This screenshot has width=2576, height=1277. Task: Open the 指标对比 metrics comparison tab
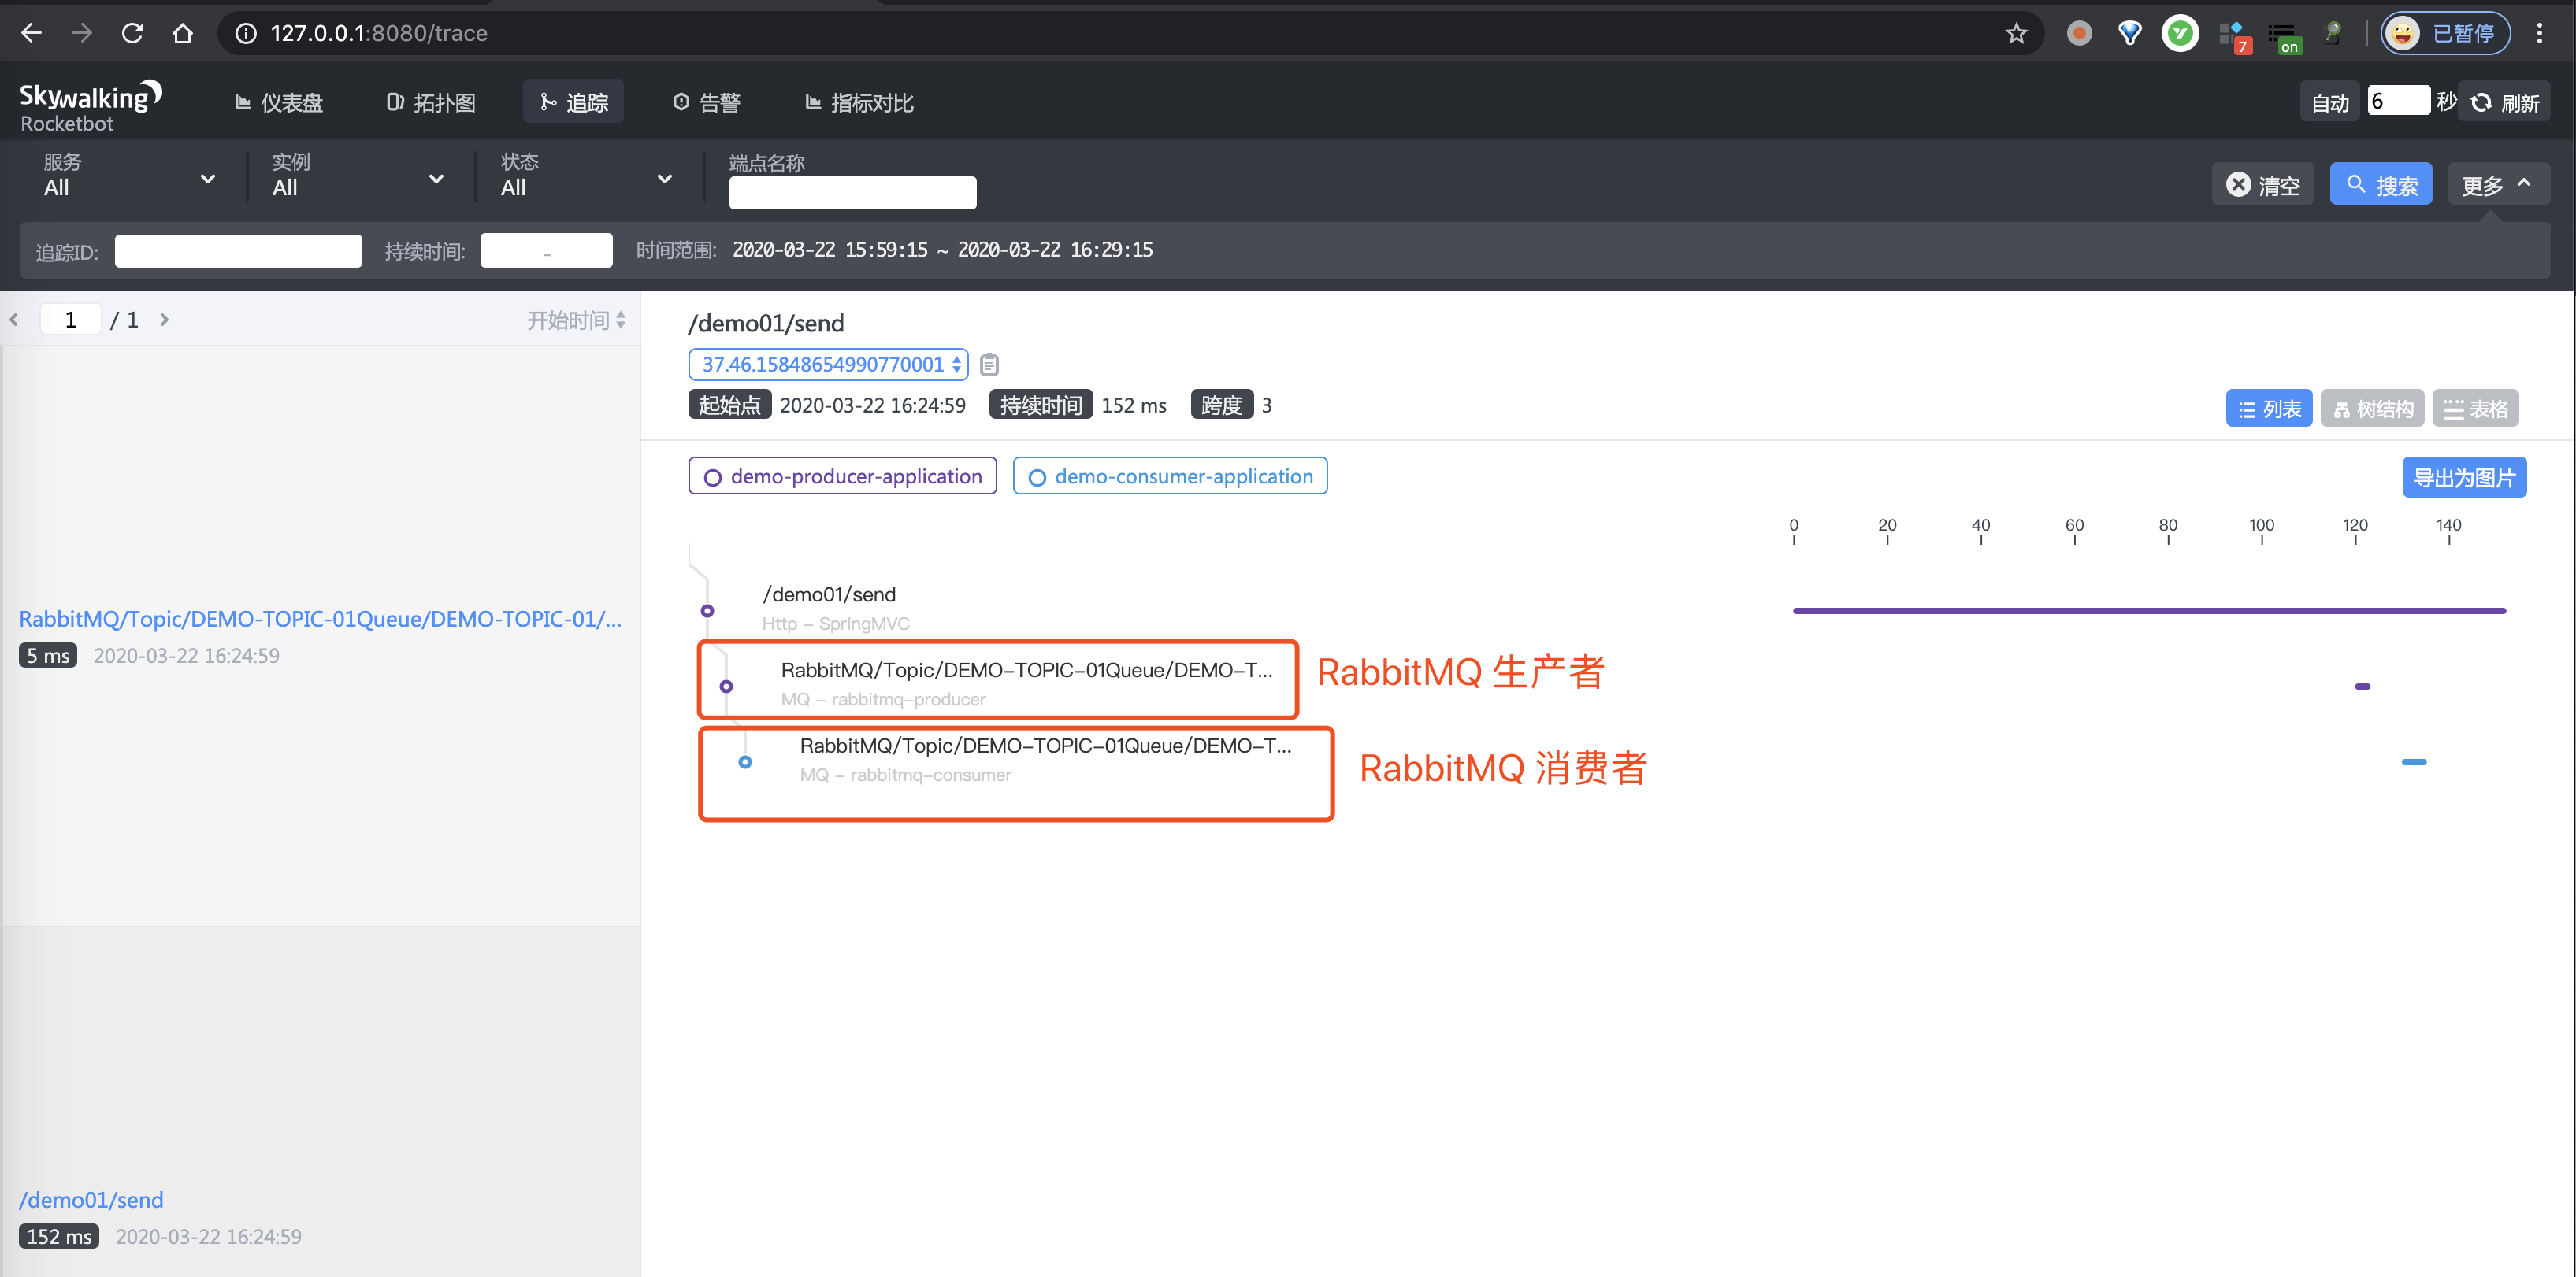[x=859, y=102]
